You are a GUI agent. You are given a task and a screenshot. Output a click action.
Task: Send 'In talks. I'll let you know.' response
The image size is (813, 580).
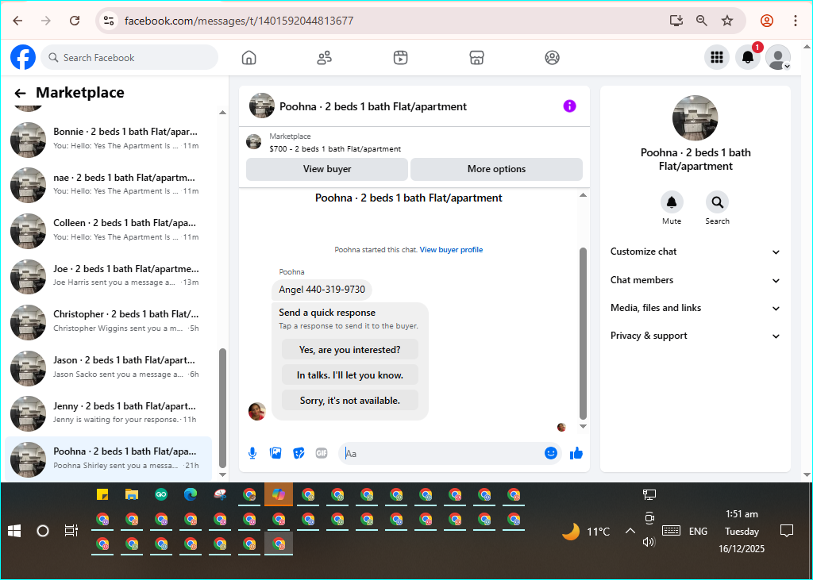point(350,375)
